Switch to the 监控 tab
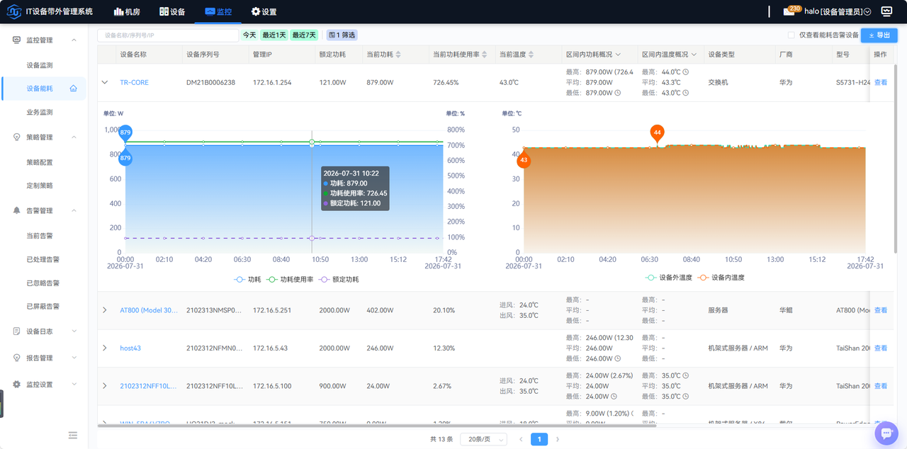 (218, 12)
